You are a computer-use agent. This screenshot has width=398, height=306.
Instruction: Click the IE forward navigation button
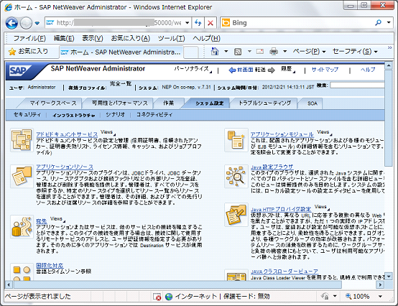[x=26, y=23]
